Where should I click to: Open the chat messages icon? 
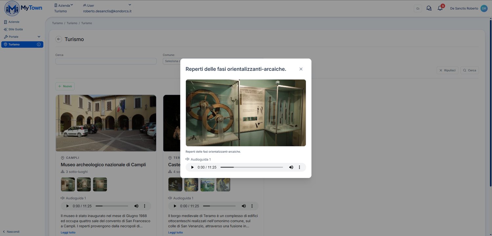tap(429, 8)
